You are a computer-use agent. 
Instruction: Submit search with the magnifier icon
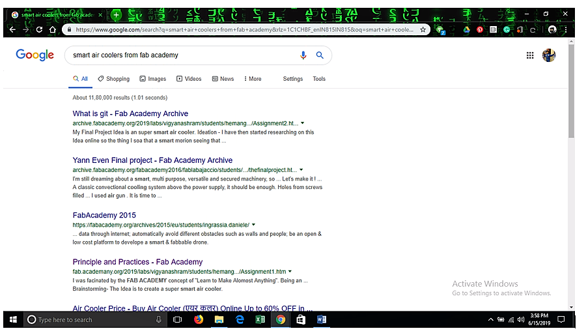(x=320, y=55)
